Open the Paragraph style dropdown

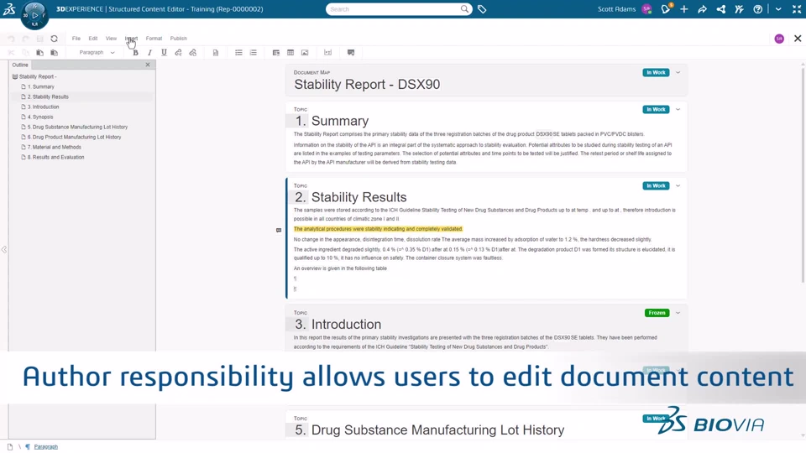(97, 52)
